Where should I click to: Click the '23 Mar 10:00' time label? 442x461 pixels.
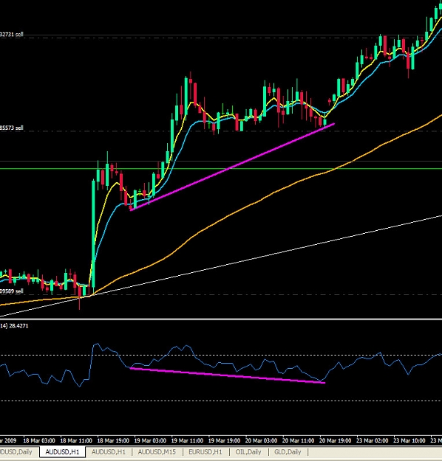(409, 440)
